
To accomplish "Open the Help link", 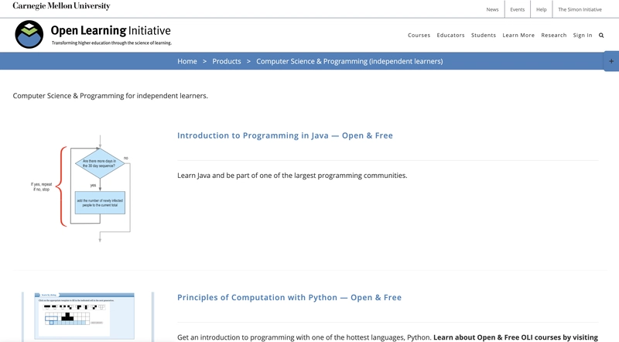I will tap(541, 9).
